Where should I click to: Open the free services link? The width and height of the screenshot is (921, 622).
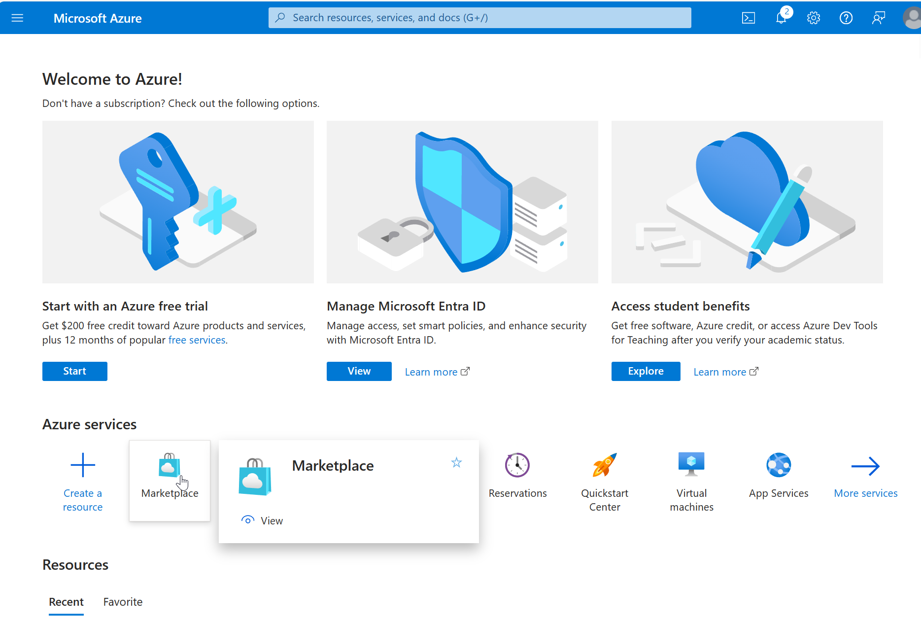tap(197, 340)
